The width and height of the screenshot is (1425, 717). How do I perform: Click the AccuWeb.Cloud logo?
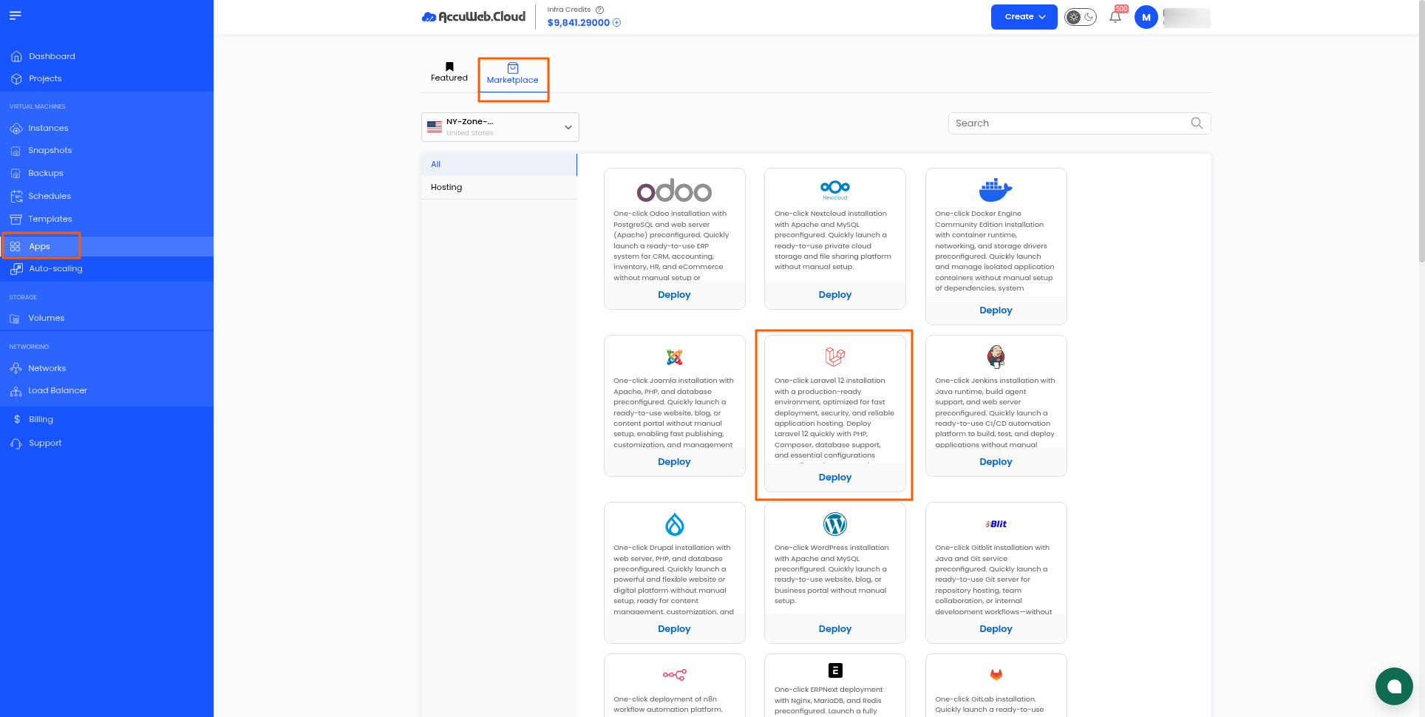(474, 16)
